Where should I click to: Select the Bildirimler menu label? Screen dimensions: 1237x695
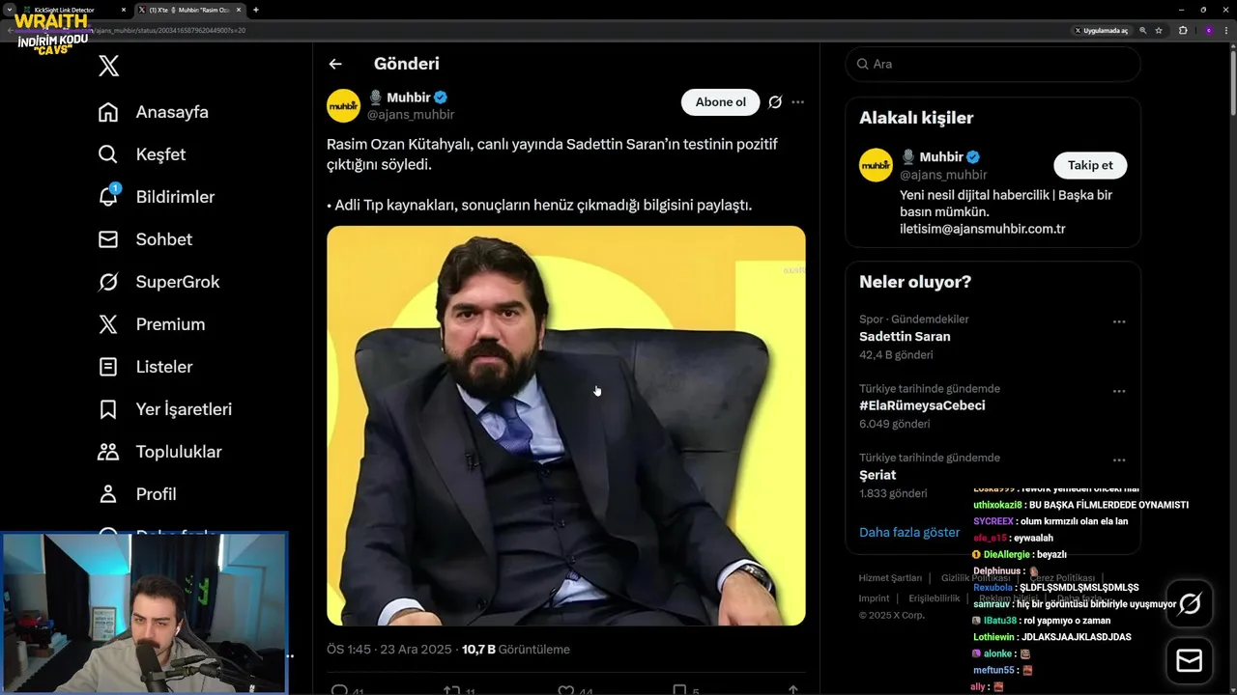(175, 197)
